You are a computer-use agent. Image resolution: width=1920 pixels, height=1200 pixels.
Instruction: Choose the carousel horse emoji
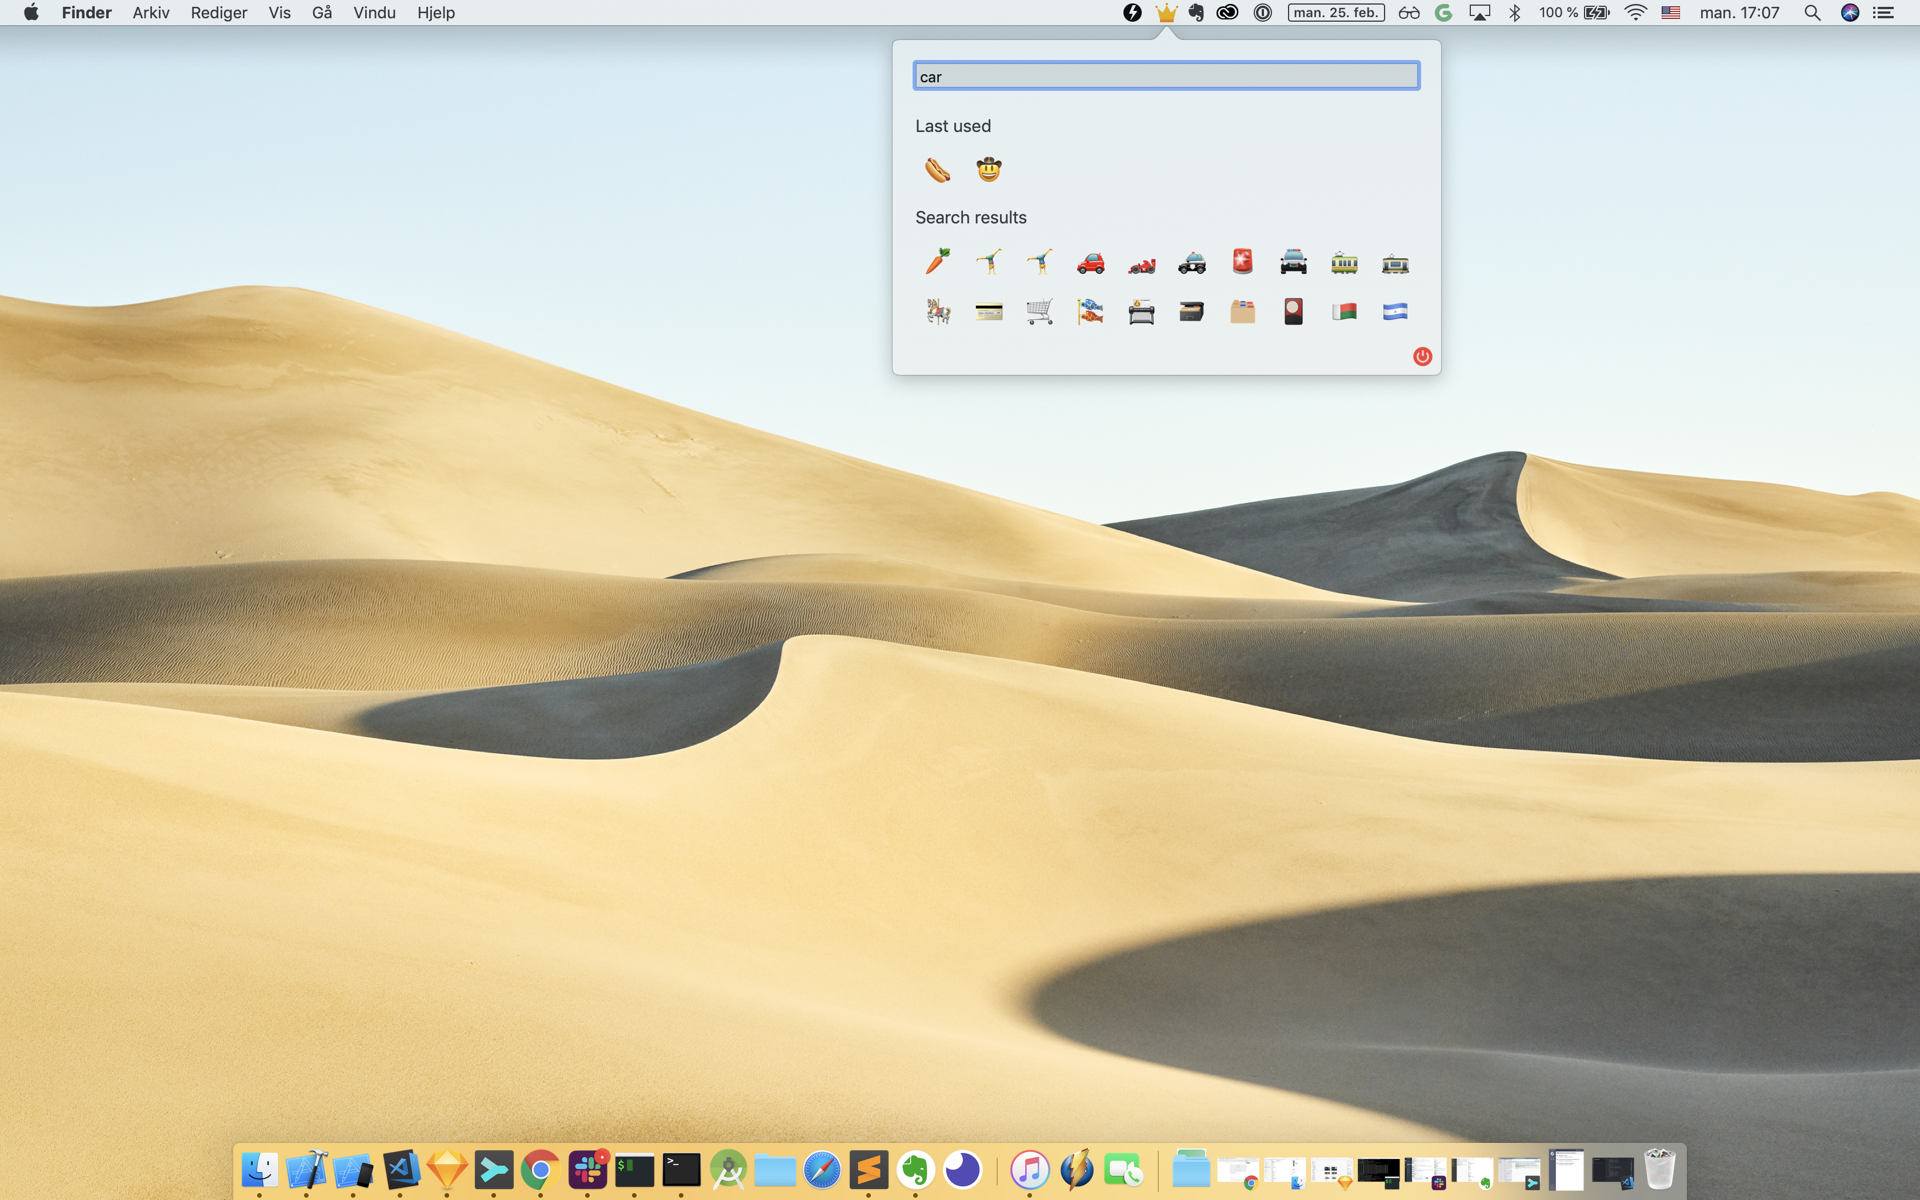click(938, 312)
